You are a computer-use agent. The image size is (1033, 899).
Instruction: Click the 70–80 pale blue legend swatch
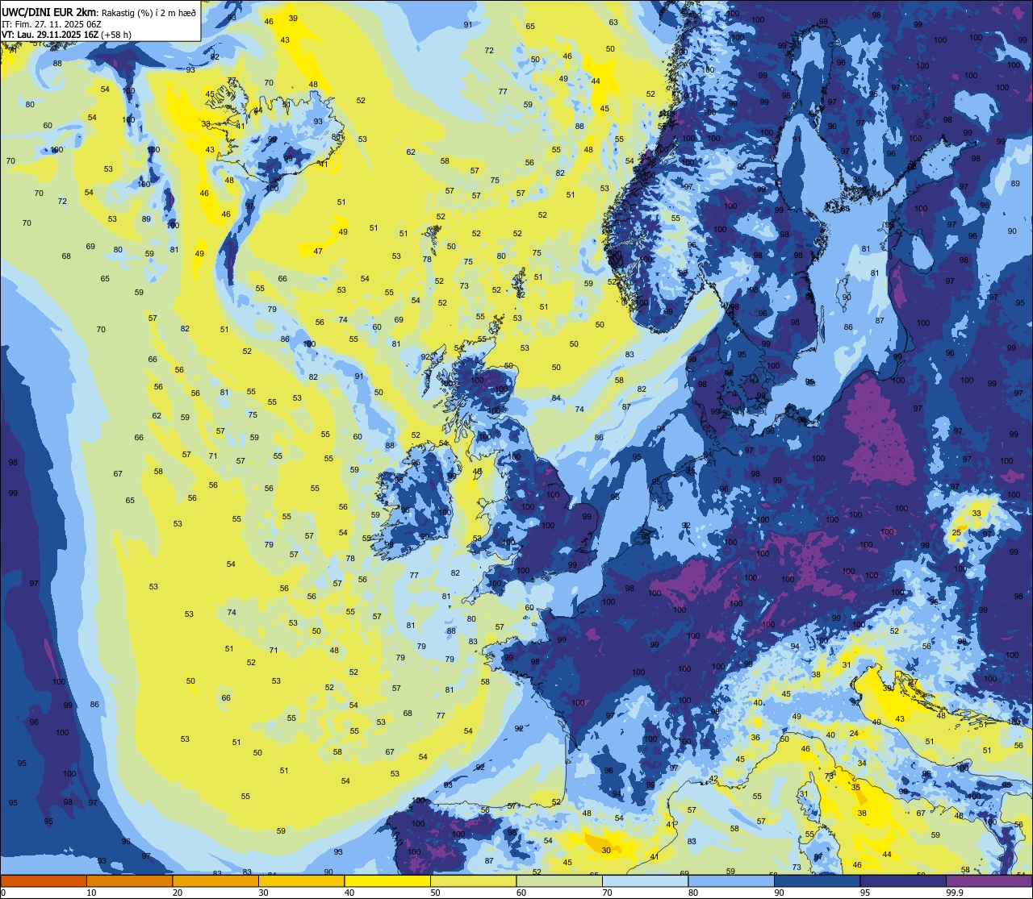click(645, 881)
